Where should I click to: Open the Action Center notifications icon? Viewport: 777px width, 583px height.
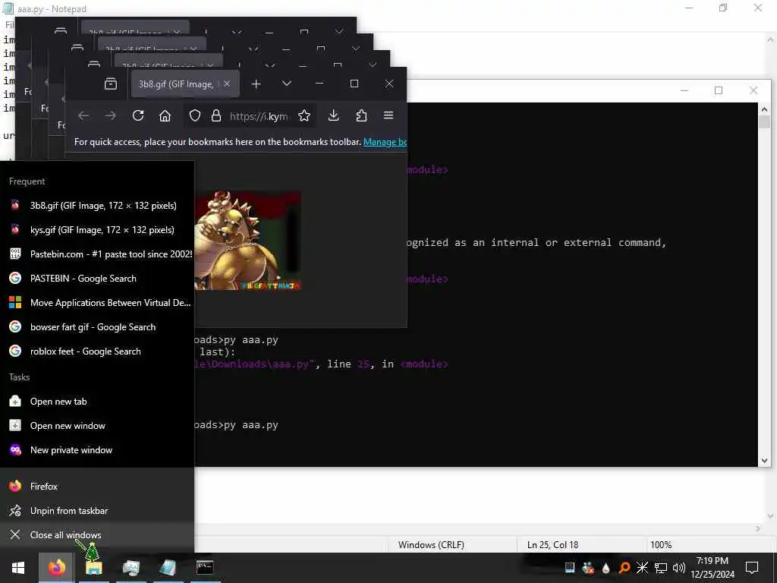pyautogui.click(x=752, y=568)
